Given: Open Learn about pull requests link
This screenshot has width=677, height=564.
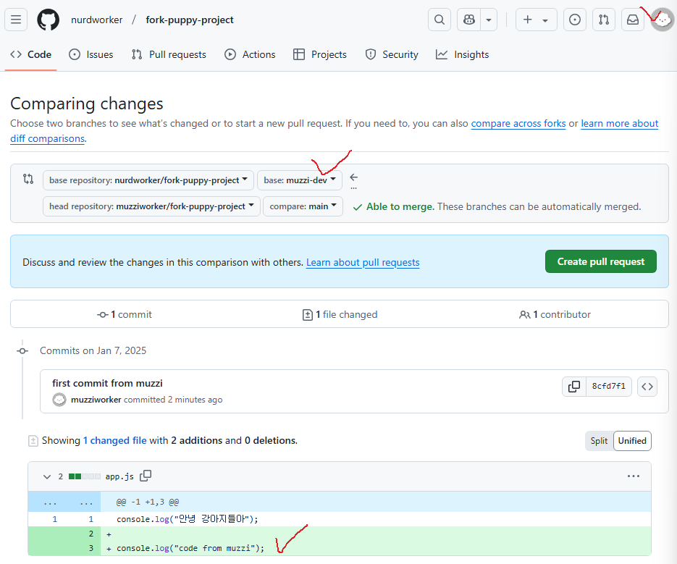Looking at the screenshot, I should pyautogui.click(x=363, y=263).
